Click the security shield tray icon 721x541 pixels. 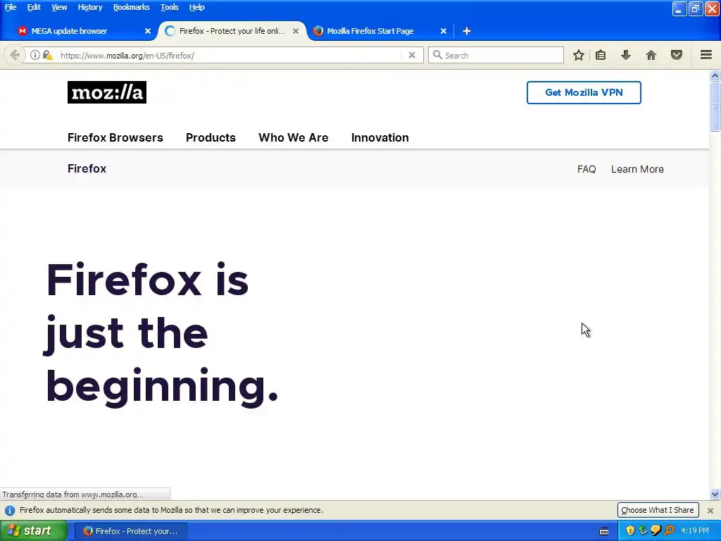click(x=630, y=531)
